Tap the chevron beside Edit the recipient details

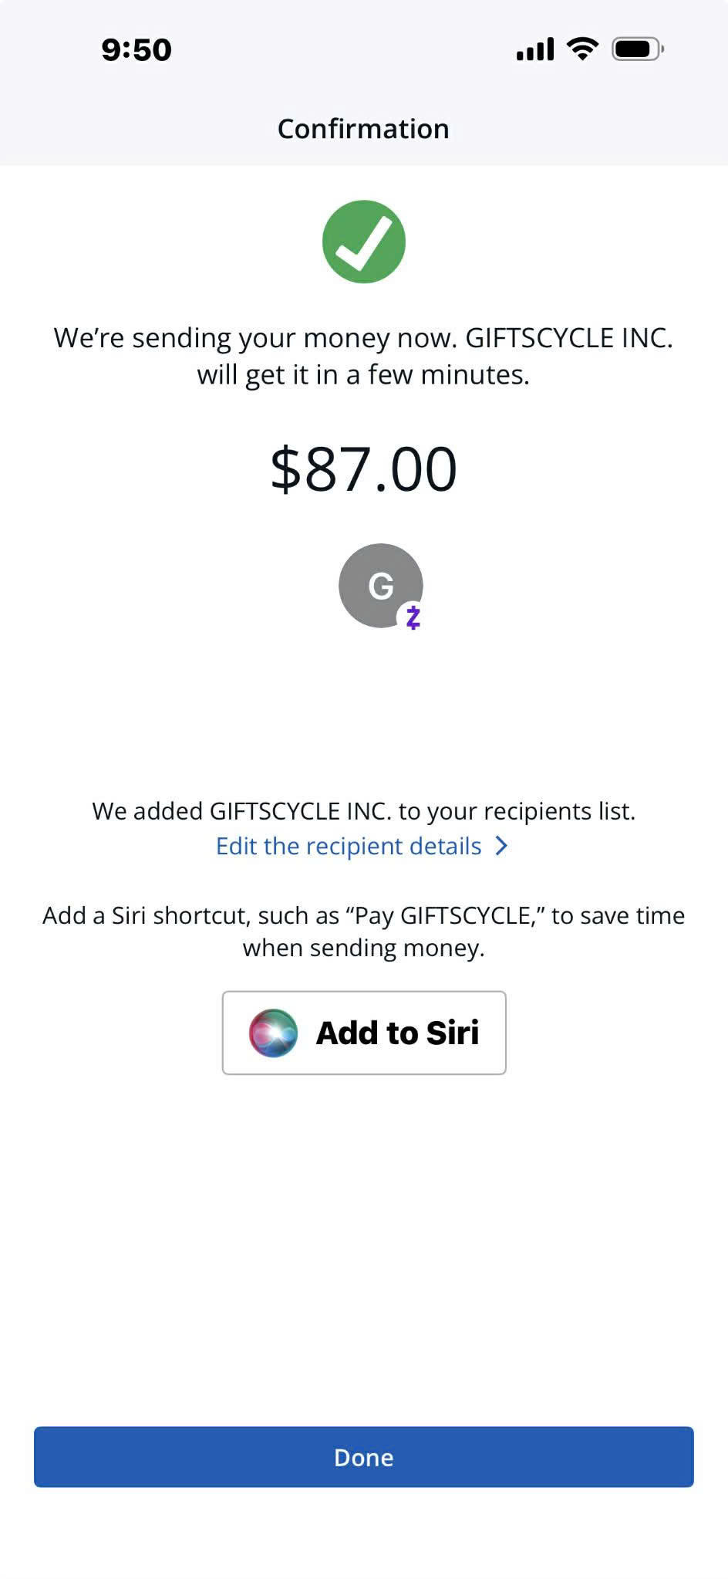tap(502, 846)
